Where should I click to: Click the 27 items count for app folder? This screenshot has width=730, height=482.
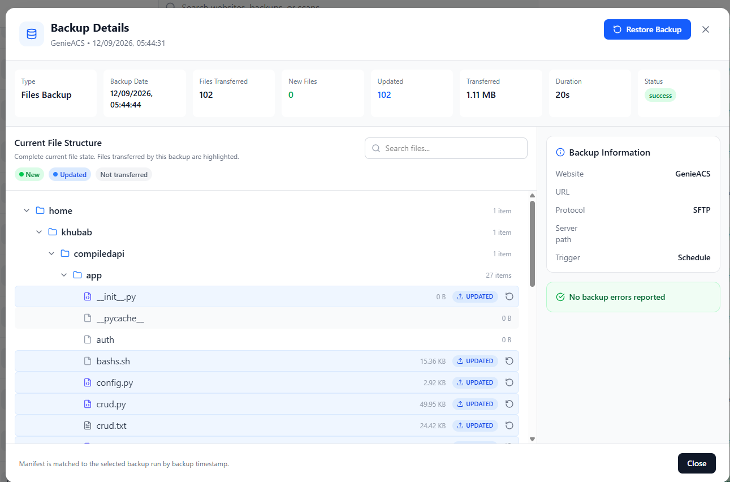[x=499, y=276]
